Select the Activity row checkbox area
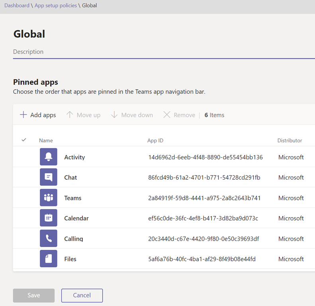Screen dimensions: 315x306 [x=24, y=157]
